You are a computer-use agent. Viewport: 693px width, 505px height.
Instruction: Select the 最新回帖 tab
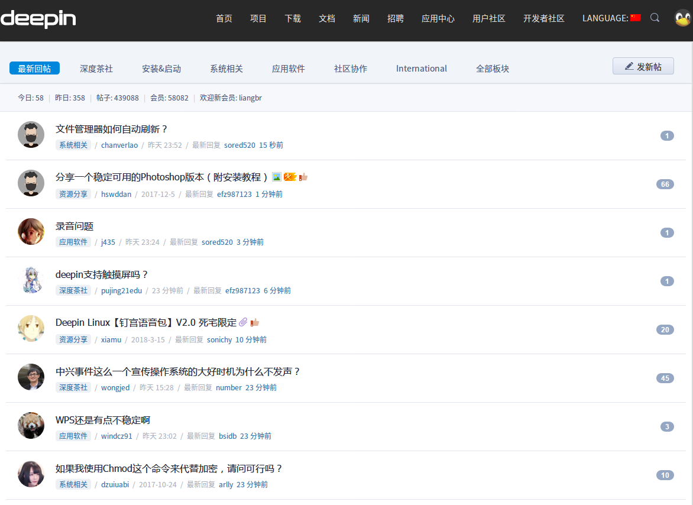click(x=34, y=69)
